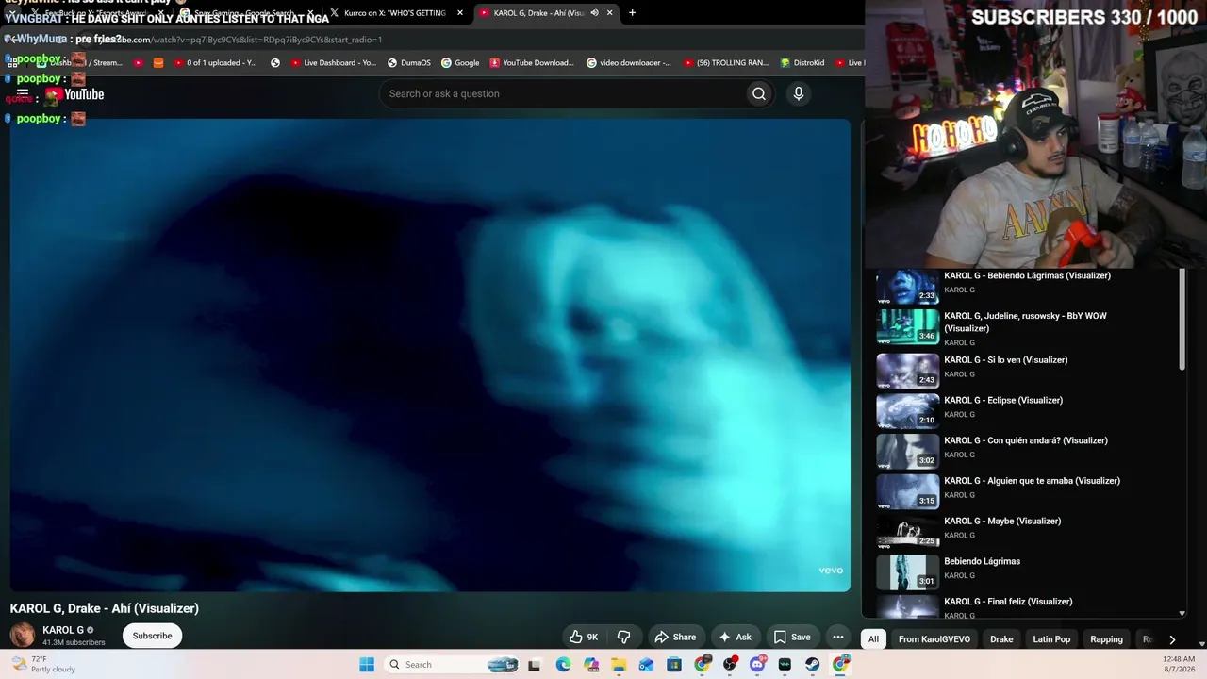Close the Kurrco on X tab
The height and width of the screenshot is (679, 1207).
coord(460,13)
